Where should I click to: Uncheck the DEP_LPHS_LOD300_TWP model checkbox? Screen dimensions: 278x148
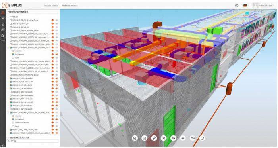click(11, 129)
